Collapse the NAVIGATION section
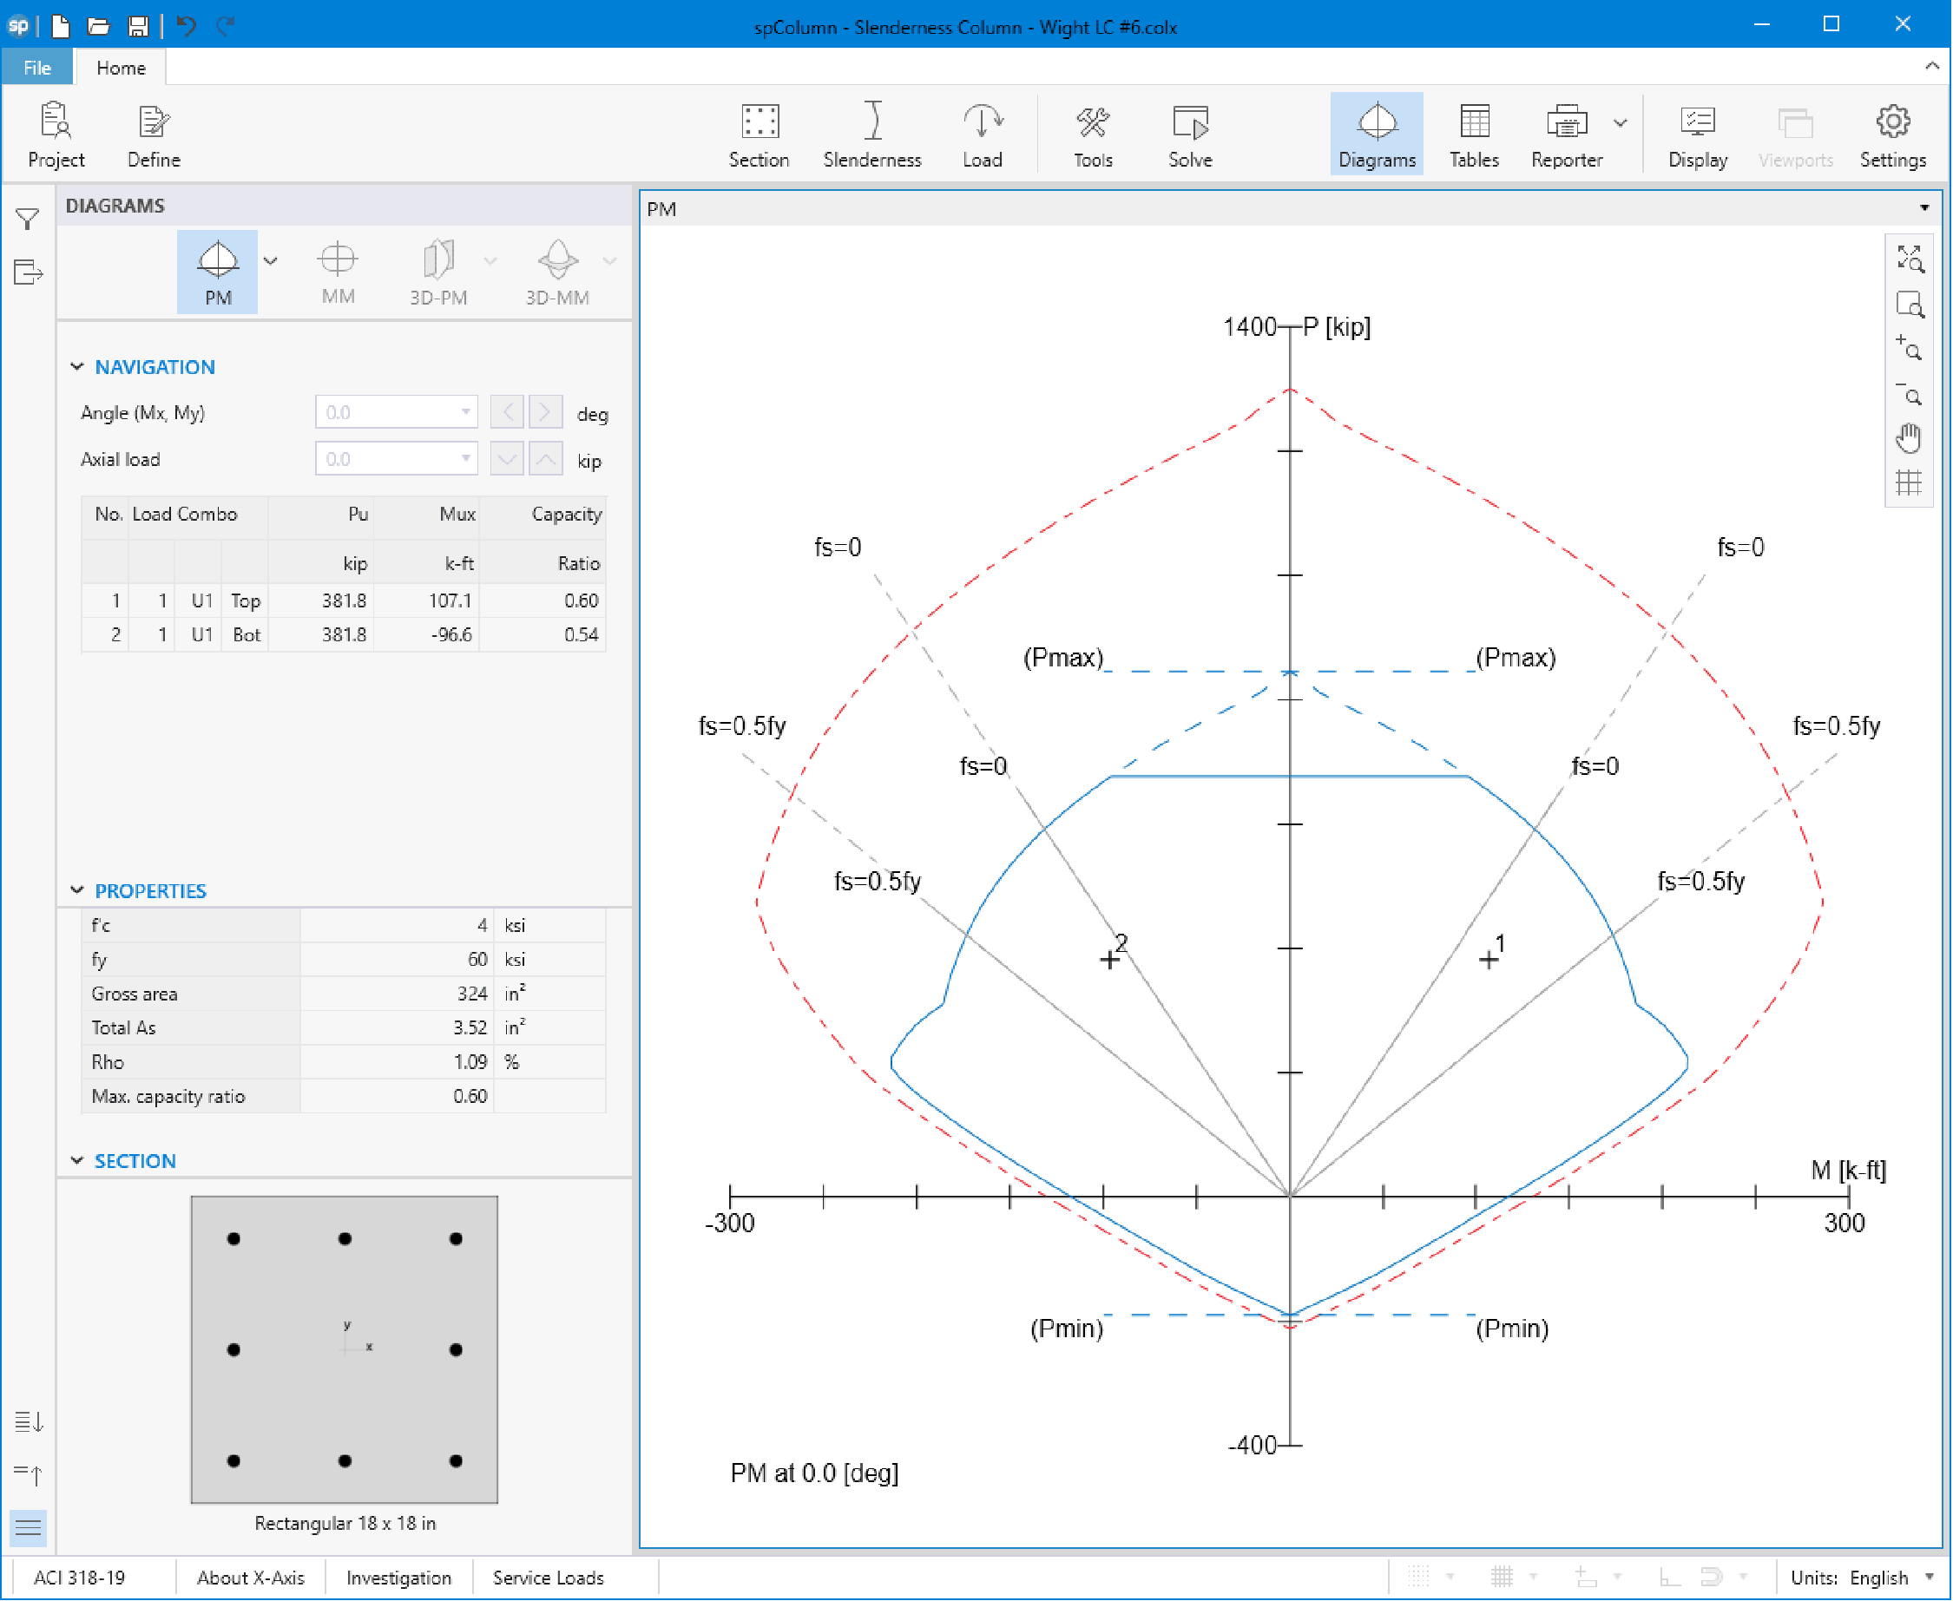 click(77, 367)
